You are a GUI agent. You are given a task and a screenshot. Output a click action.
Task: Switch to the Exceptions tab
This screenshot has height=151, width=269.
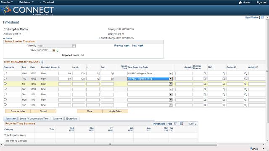click(72, 118)
